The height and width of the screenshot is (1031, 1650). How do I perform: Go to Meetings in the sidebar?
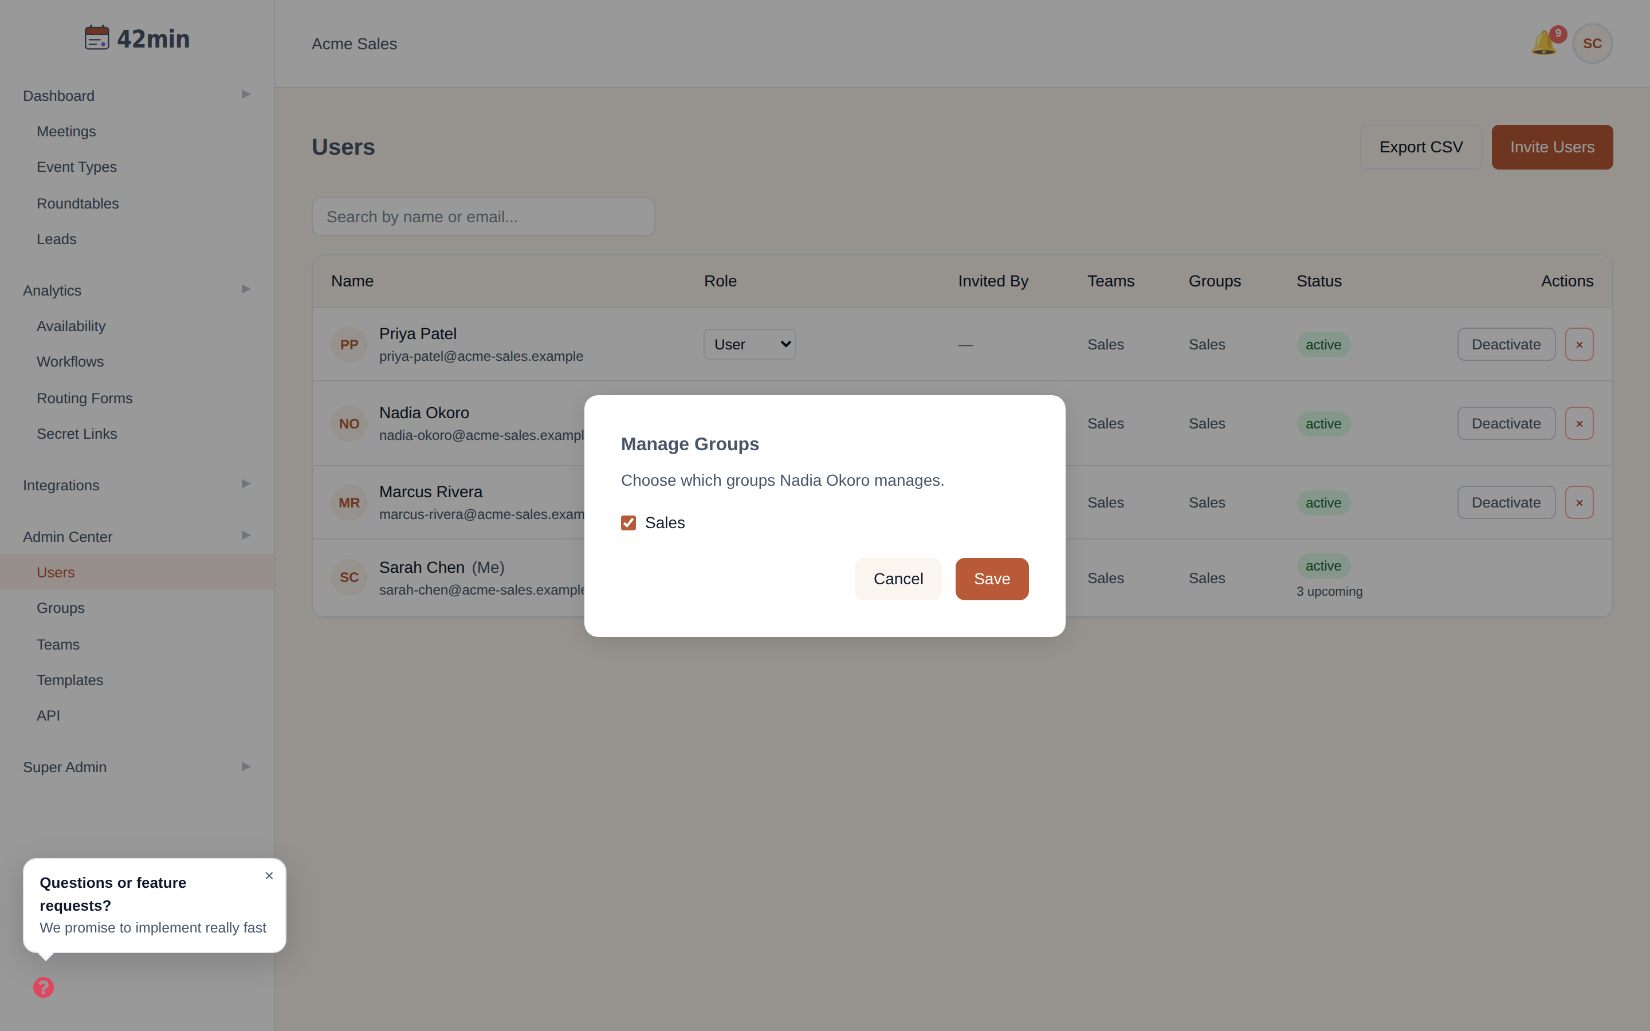66,131
